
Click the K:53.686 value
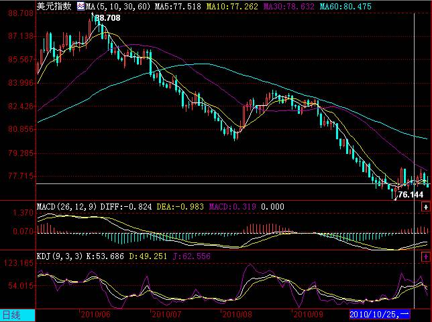105,256
